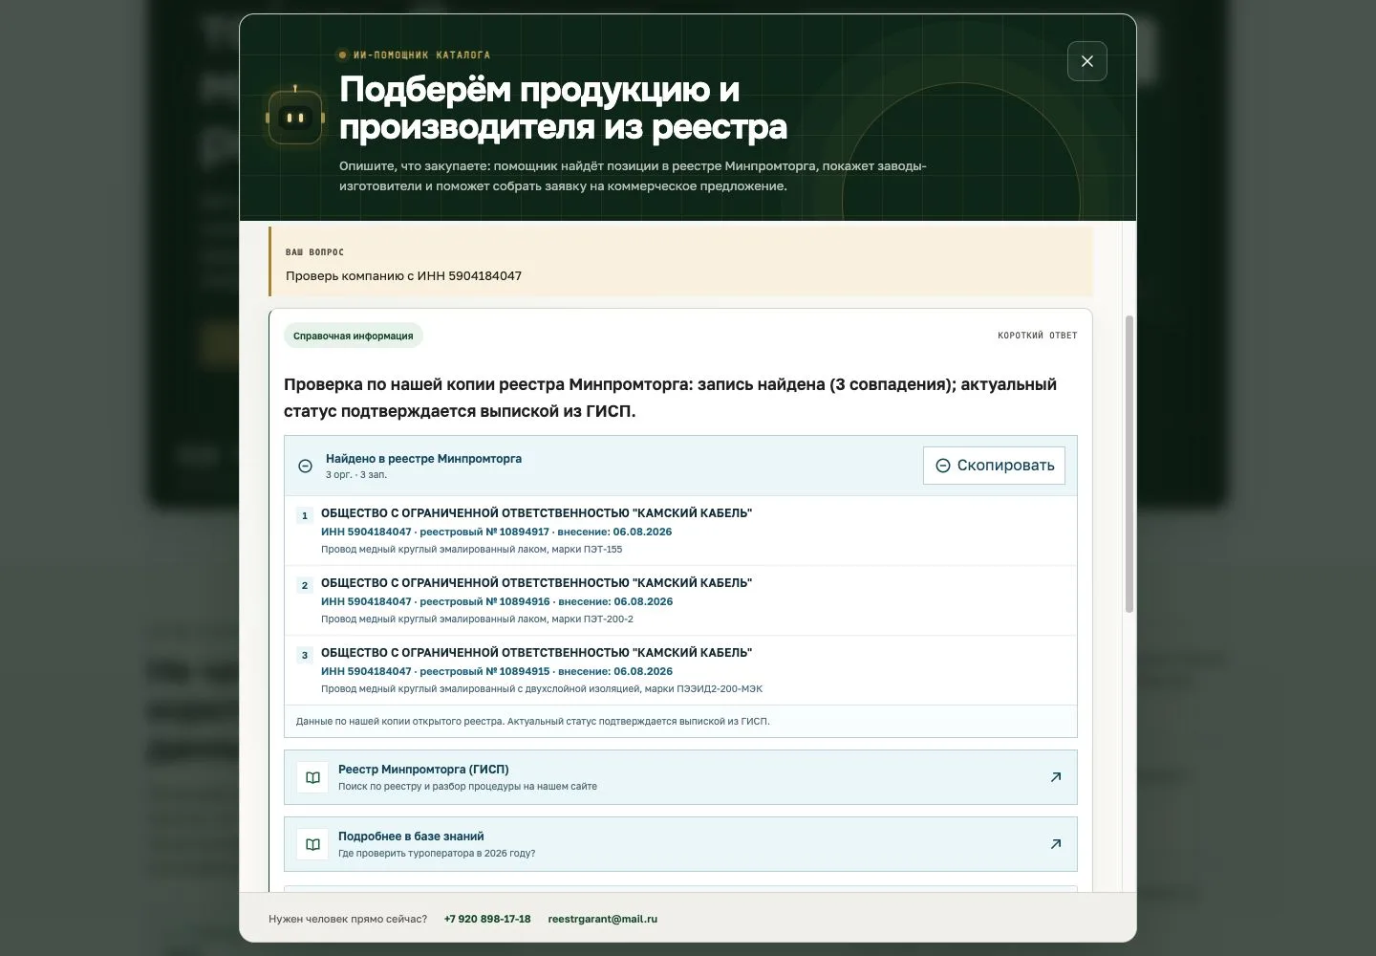
Task: Collapse the "Найдено в реестре Минпромторга" section
Action: click(x=305, y=466)
